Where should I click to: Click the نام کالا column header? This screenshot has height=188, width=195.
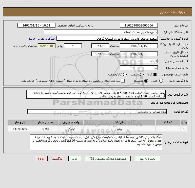pos(119,122)
